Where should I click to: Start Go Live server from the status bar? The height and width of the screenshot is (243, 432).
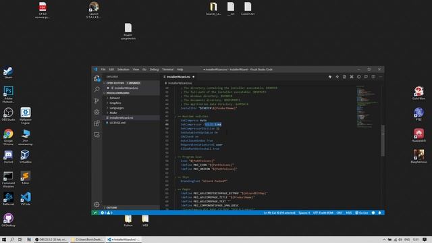[362, 213]
